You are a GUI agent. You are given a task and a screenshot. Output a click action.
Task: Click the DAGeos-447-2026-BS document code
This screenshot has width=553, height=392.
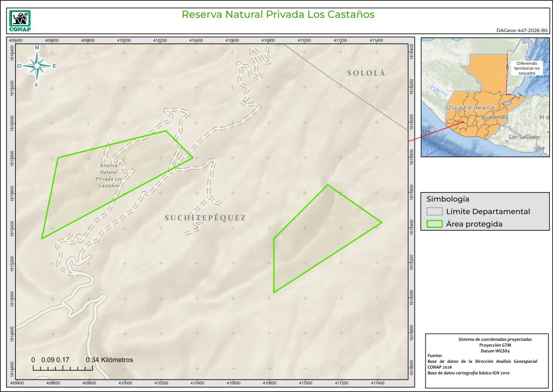pos(522,32)
